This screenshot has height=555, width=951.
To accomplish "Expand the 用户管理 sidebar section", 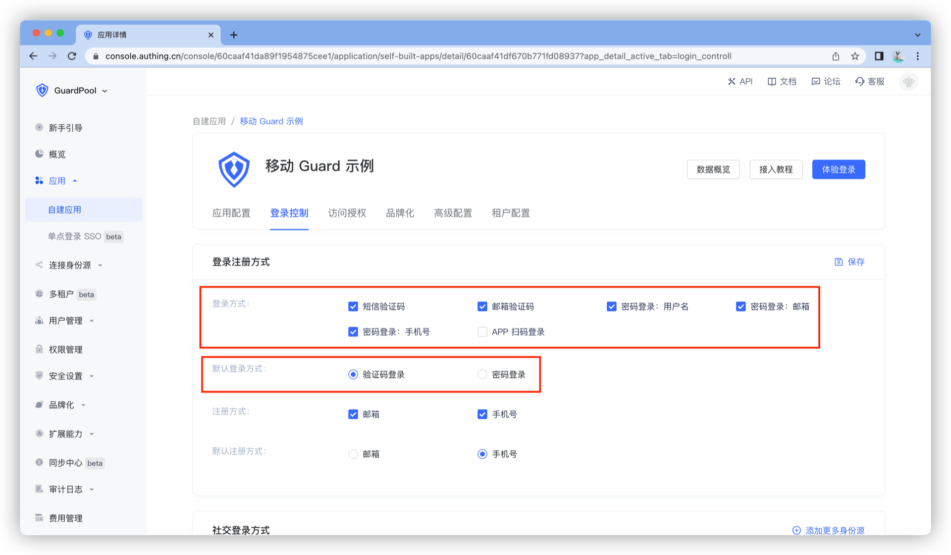I will pyautogui.click(x=65, y=321).
